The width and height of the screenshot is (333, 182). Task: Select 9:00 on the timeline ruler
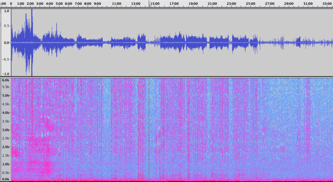pos(97,4)
